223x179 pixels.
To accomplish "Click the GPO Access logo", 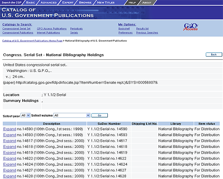I will (x=191, y=27).
